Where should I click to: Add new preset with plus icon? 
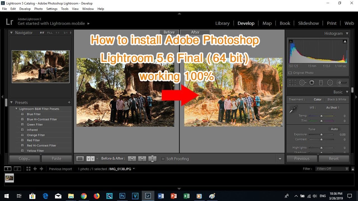coord(69,102)
